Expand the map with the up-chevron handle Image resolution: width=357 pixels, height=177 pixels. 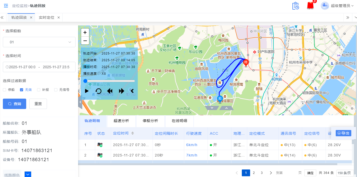point(226,108)
